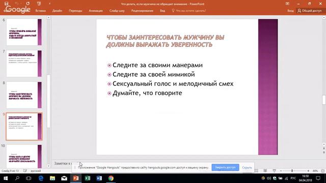The height and width of the screenshot is (183, 326).
Task: Click the down arrow of thumbnail pane scrollbar
Action: [x=48, y=166]
